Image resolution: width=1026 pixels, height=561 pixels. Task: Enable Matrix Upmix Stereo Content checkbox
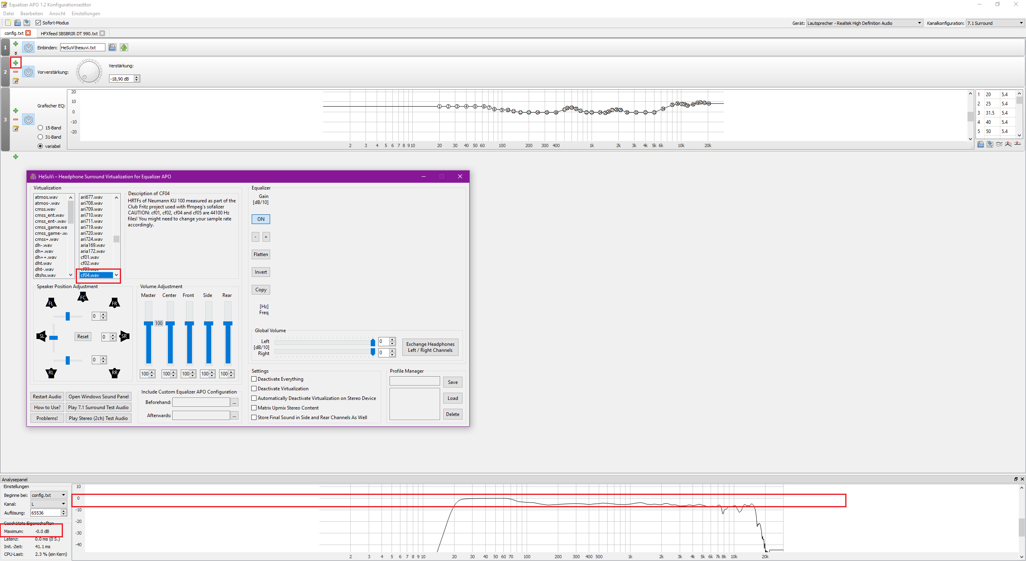(x=254, y=408)
